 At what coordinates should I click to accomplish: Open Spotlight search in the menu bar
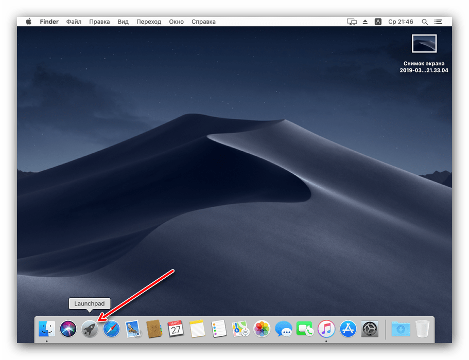click(424, 22)
